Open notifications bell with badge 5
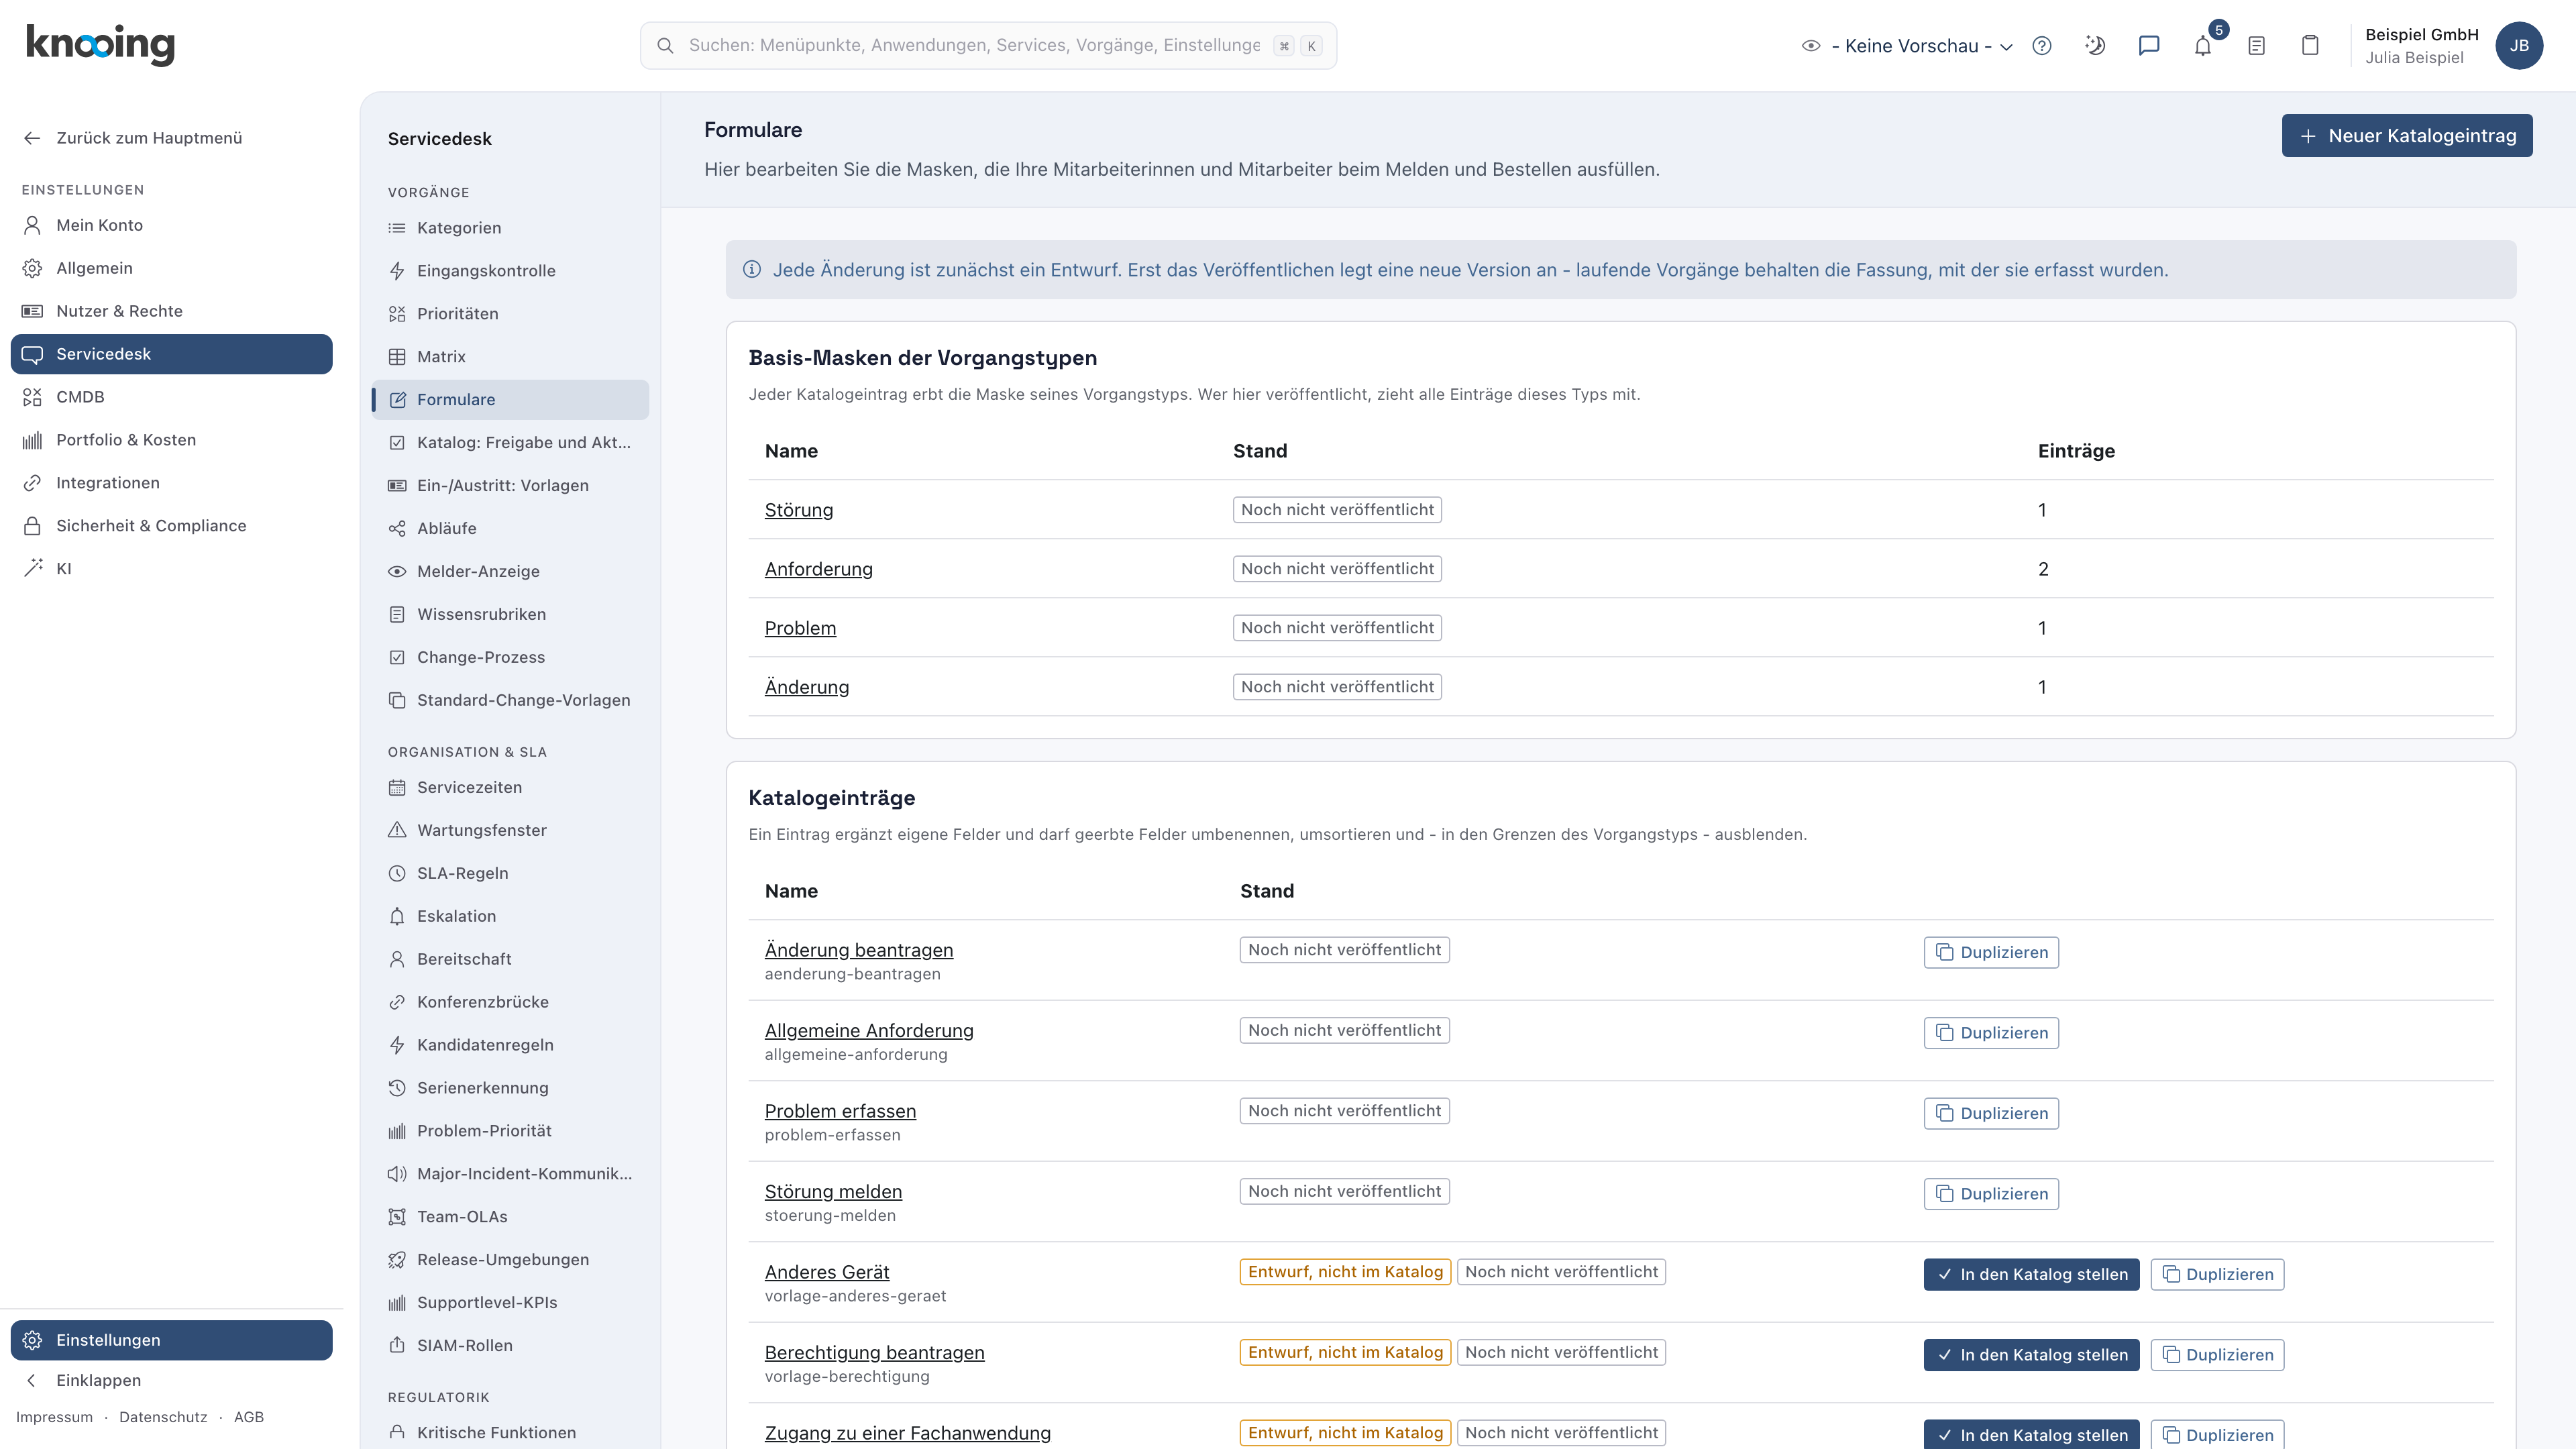The width and height of the screenshot is (2576, 1449). click(x=2203, y=46)
